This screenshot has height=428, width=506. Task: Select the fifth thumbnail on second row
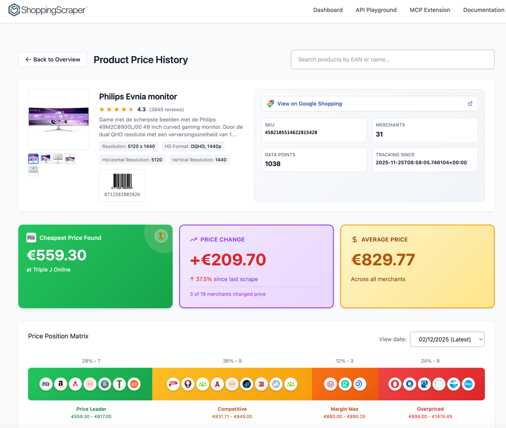click(x=33, y=171)
